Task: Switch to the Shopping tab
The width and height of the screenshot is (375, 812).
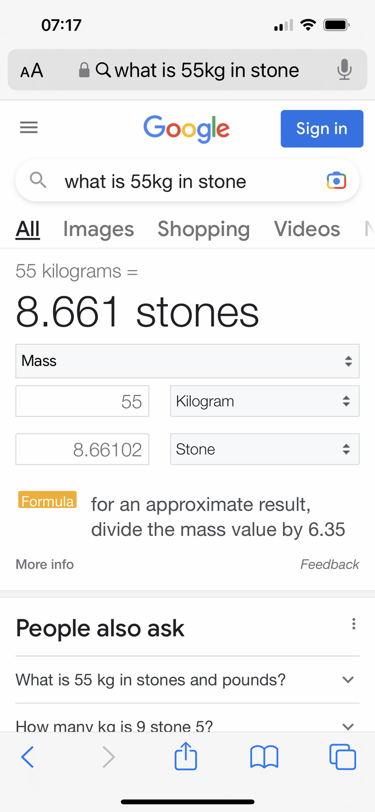Action: pyautogui.click(x=203, y=229)
